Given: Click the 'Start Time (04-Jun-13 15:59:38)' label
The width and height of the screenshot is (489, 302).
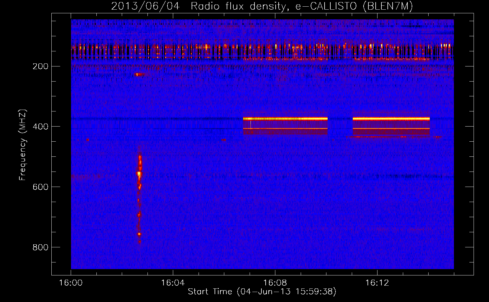Looking at the screenshot, I should click(x=262, y=292).
